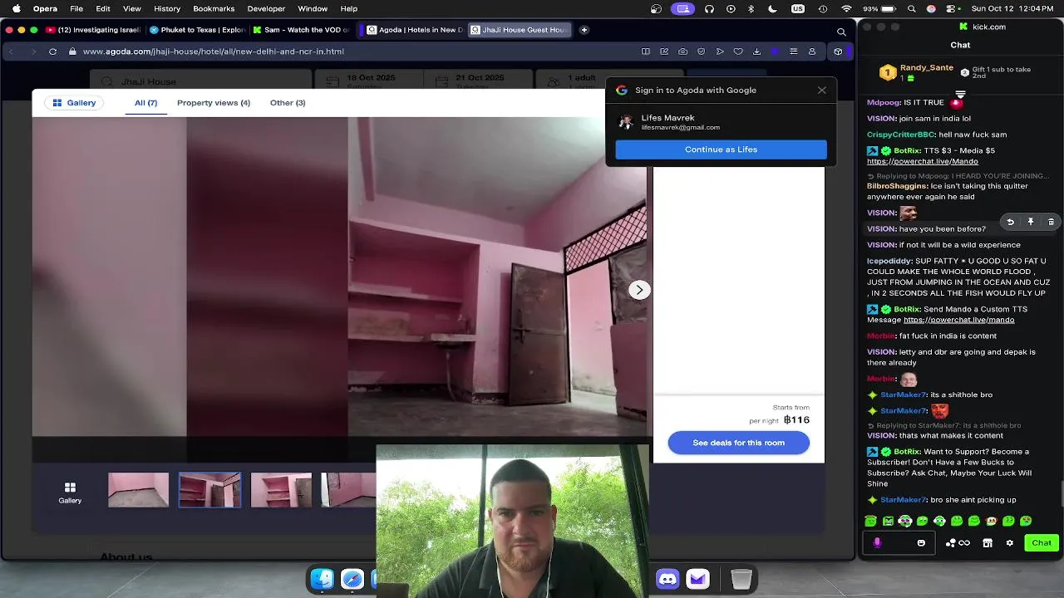The width and height of the screenshot is (1064, 598).
Task: Open the 21 Oct 2025 check-out date
Action: click(x=478, y=81)
